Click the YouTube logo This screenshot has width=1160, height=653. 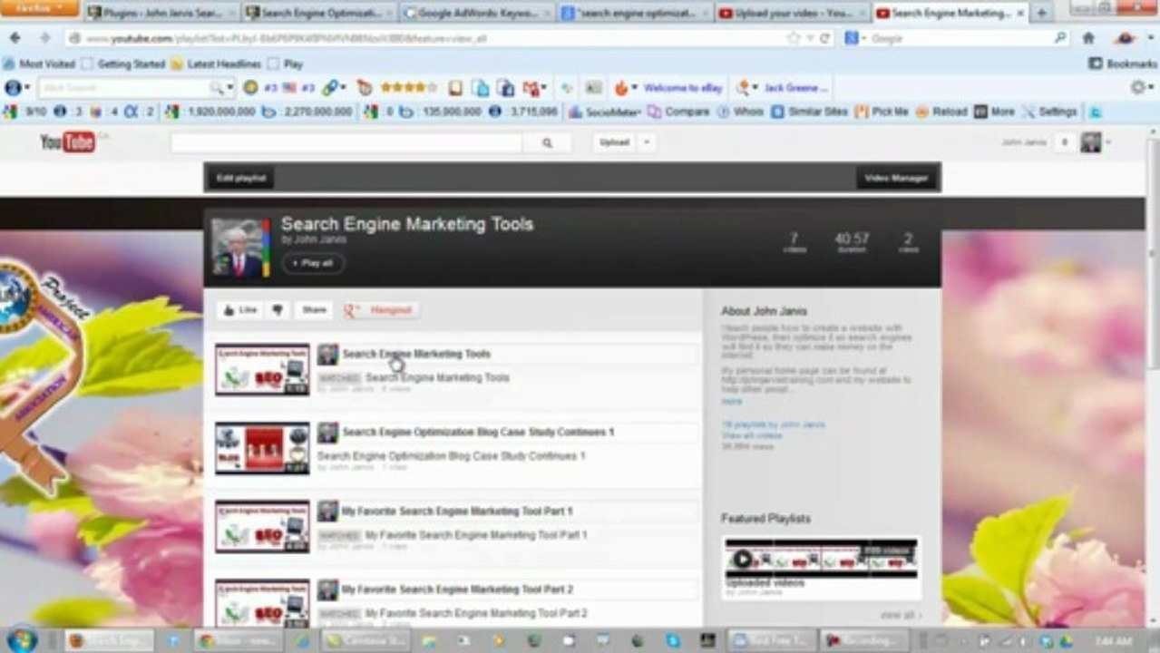pos(68,142)
